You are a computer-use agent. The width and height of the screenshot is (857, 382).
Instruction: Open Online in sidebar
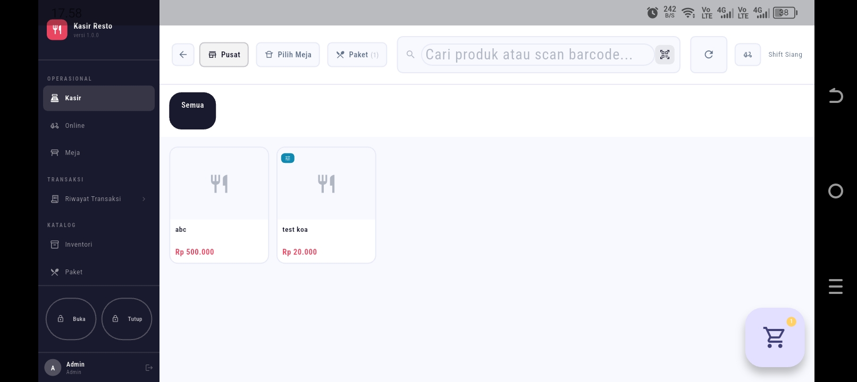coord(99,126)
